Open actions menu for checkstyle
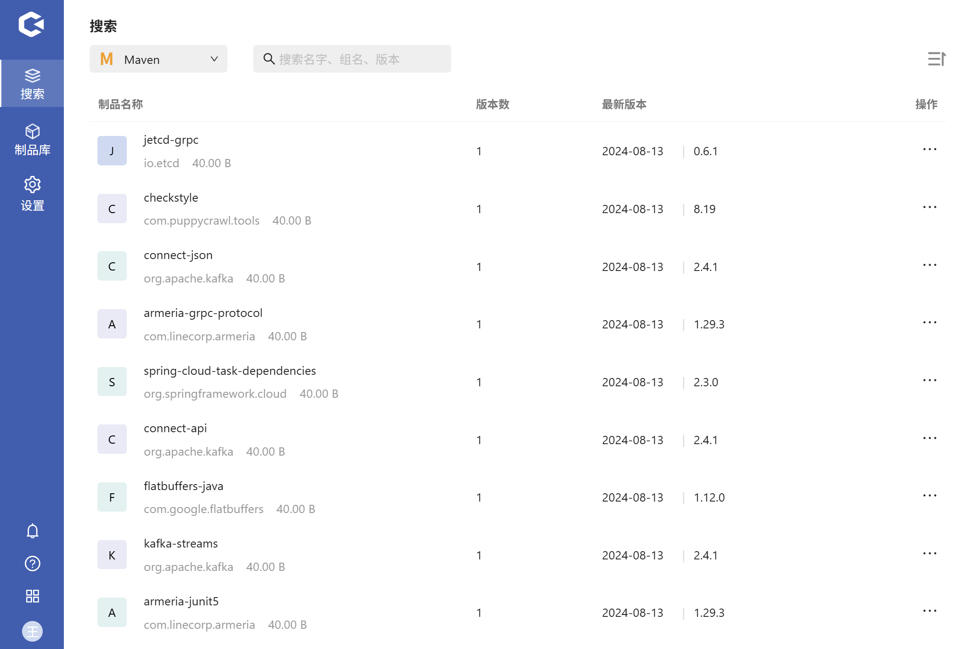The image size is (969, 649). pyautogui.click(x=929, y=207)
